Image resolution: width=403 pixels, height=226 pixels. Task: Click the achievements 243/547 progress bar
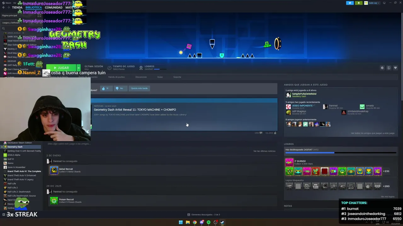tap(341, 153)
